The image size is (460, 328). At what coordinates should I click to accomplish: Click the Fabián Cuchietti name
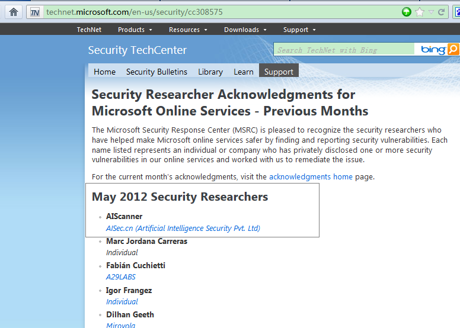pos(136,266)
